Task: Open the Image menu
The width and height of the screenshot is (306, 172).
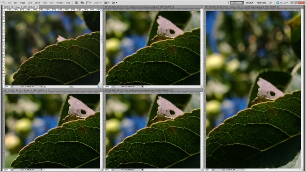Action: [22, 3]
